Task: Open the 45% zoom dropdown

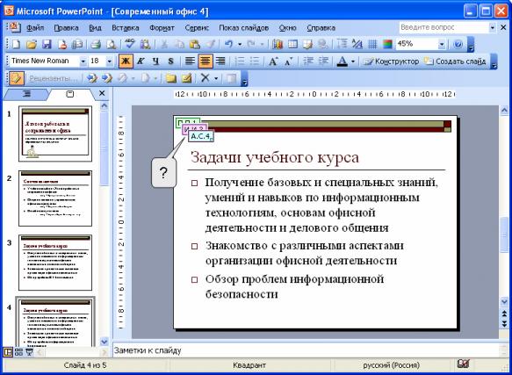Action: [x=442, y=45]
